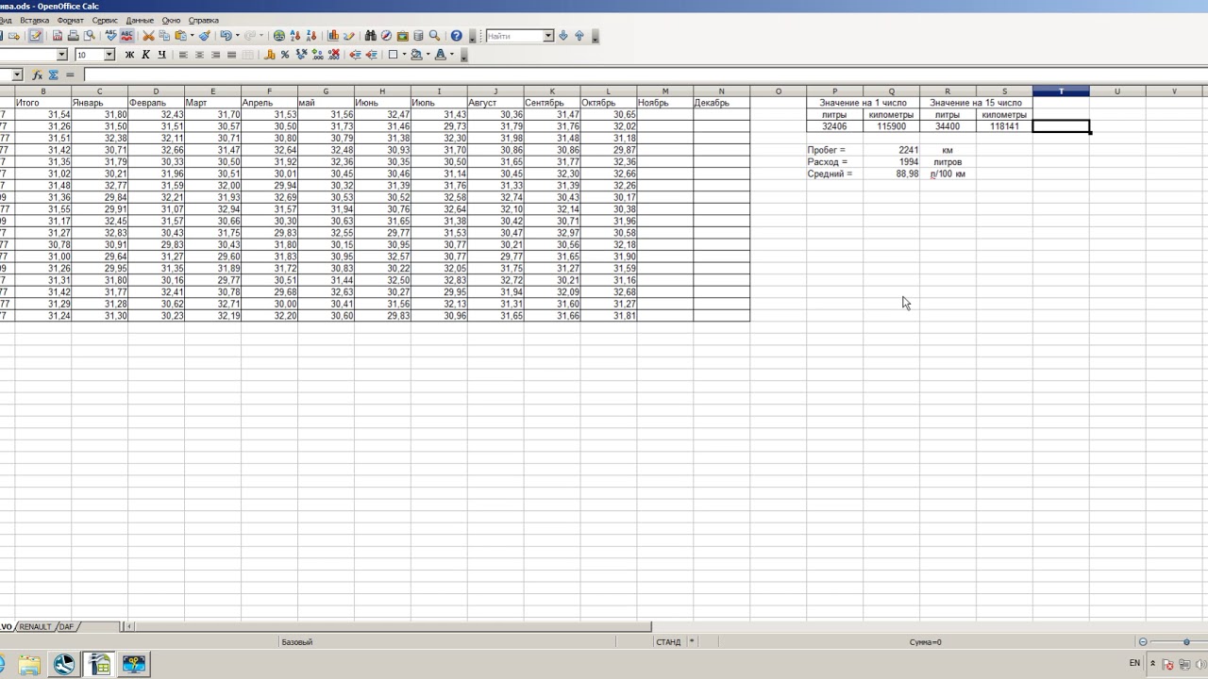Screen dimensions: 1208x679
Task: Open Find & Replace binoculars icon
Action: 370,36
